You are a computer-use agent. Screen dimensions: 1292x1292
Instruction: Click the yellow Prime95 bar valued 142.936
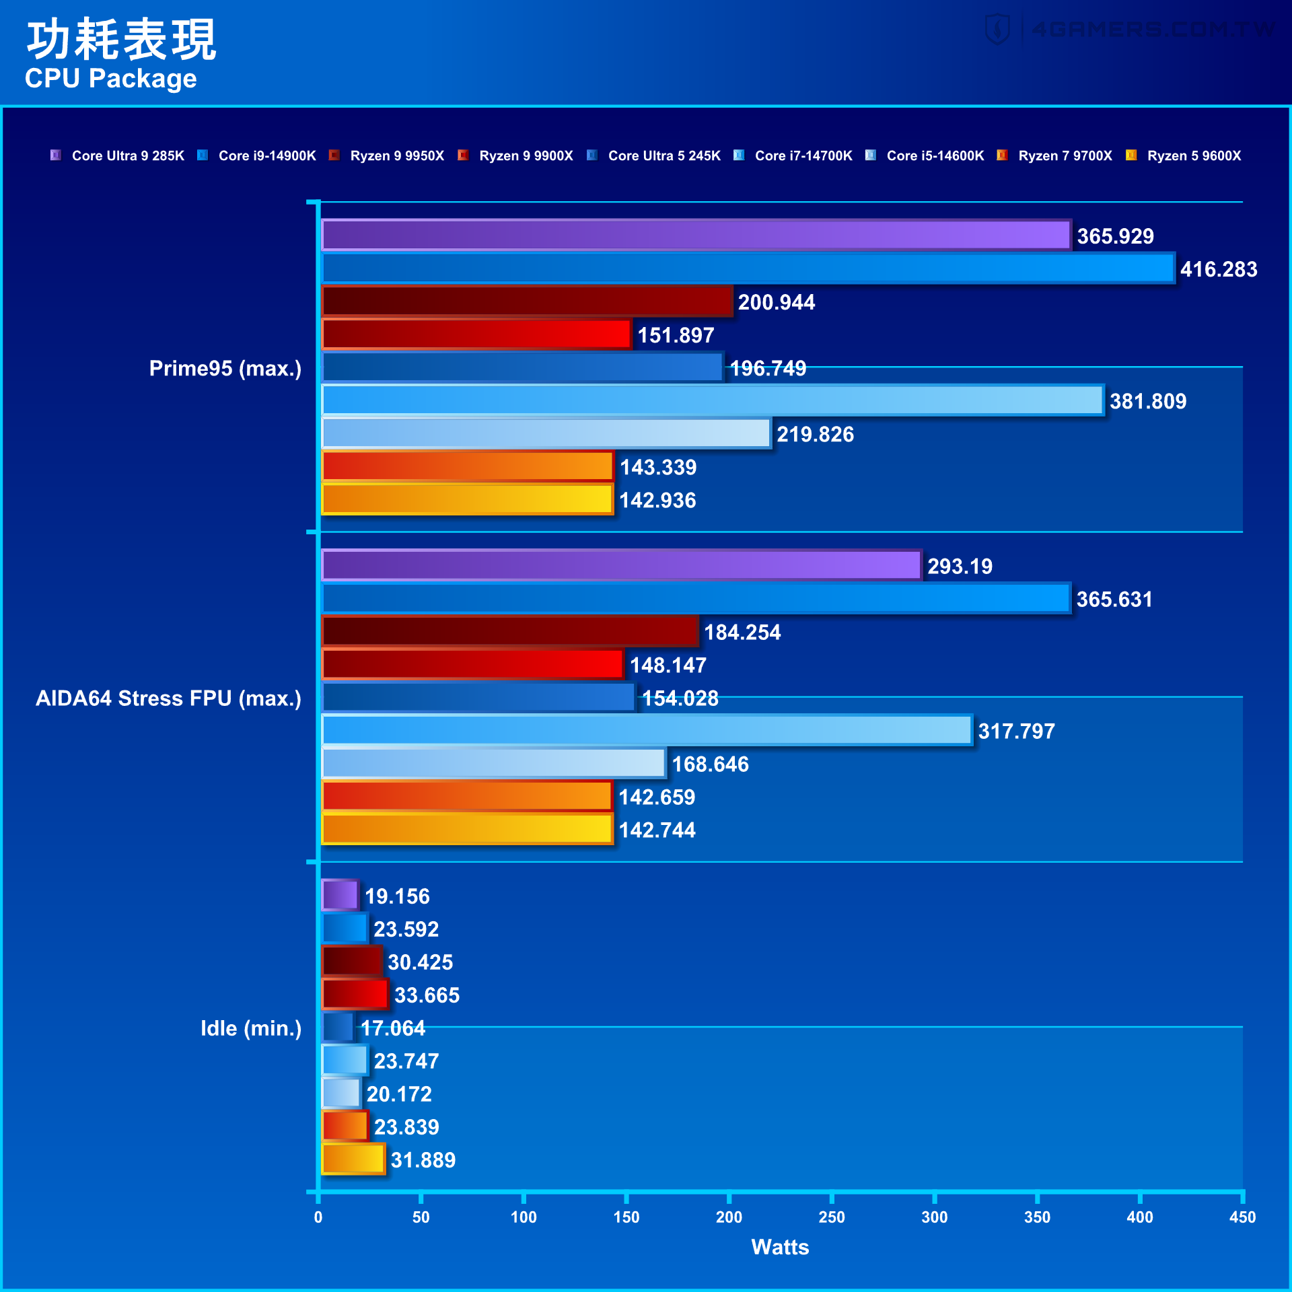468,499
